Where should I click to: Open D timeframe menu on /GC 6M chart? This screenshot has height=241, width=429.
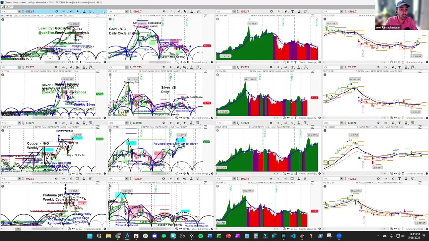pyautogui.click(x=279, y=11)
